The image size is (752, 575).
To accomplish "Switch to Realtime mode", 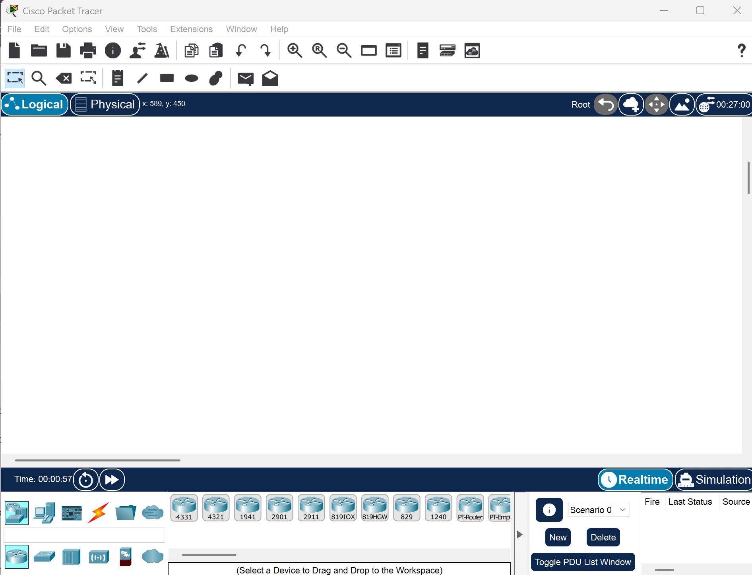I will (x=635, y=480).
